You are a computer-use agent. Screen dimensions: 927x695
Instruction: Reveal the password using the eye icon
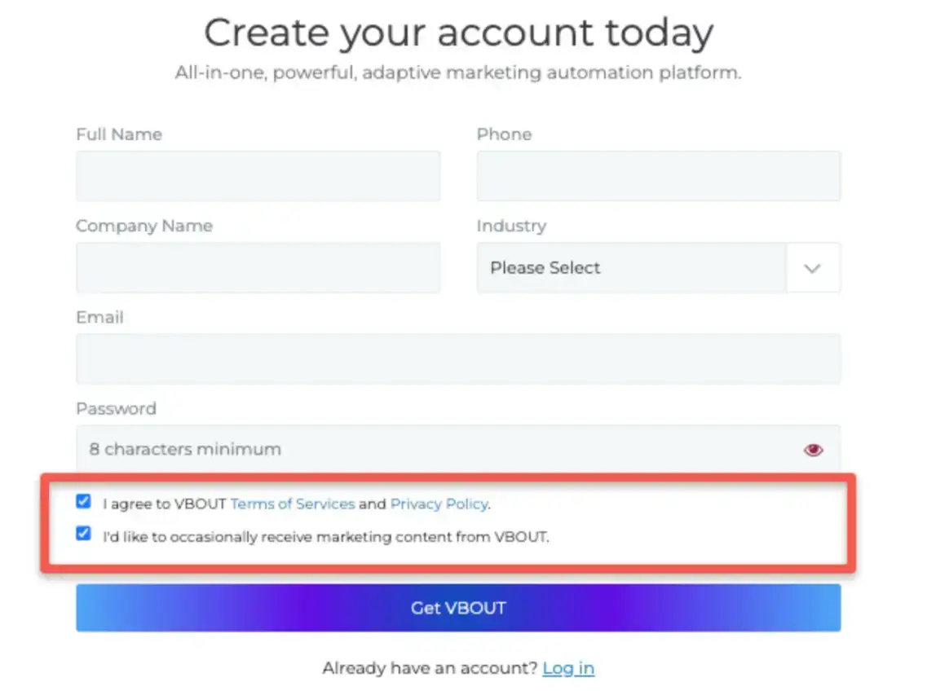pyautogui.click(x=814, y=449)
